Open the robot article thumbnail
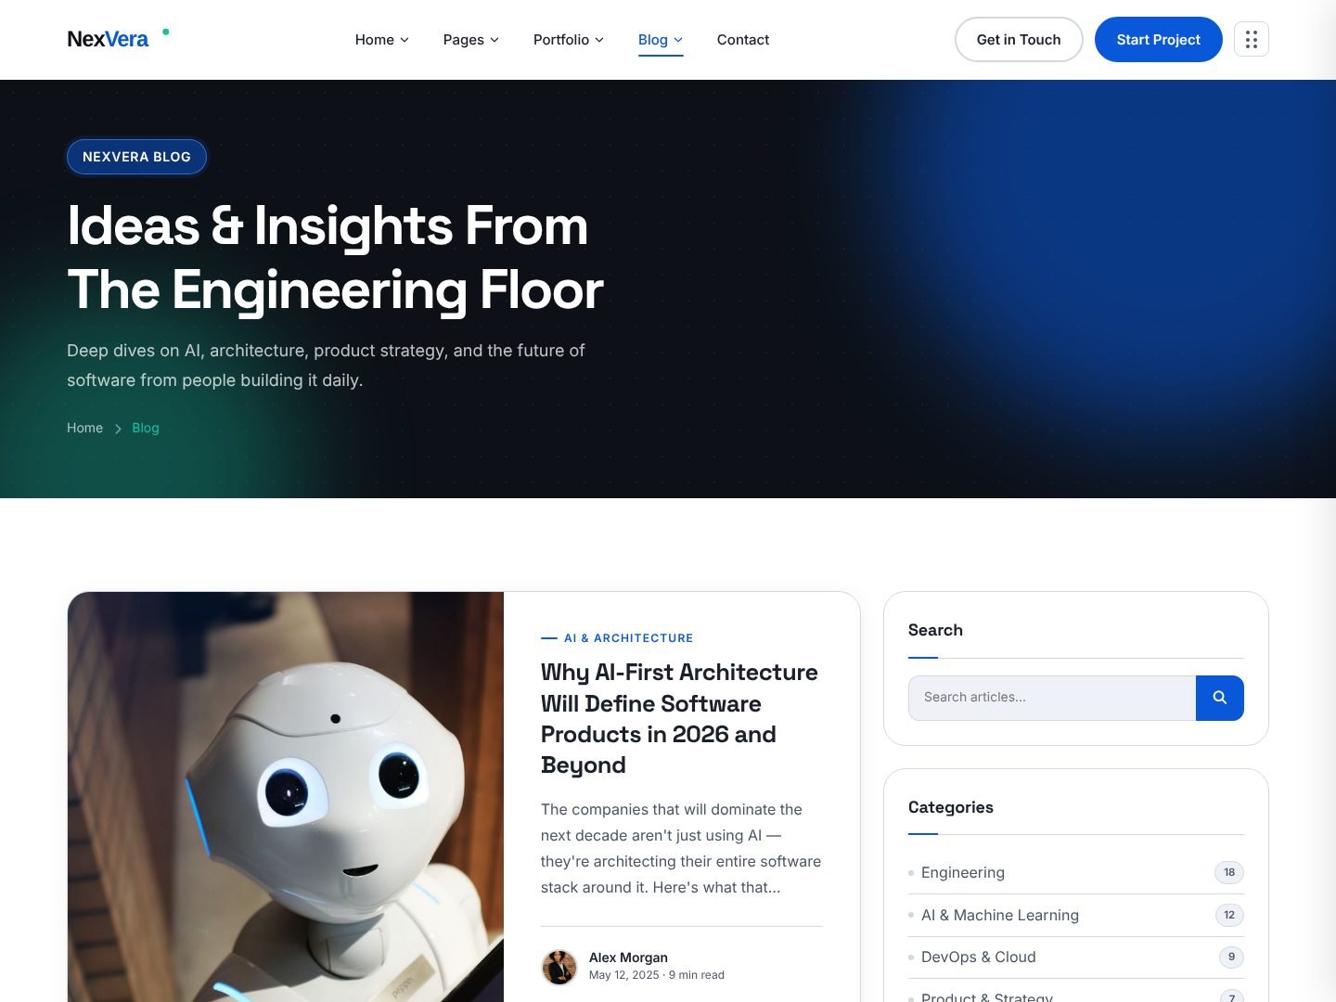This screenshot has height=1002, width=1336. point(286,797)
